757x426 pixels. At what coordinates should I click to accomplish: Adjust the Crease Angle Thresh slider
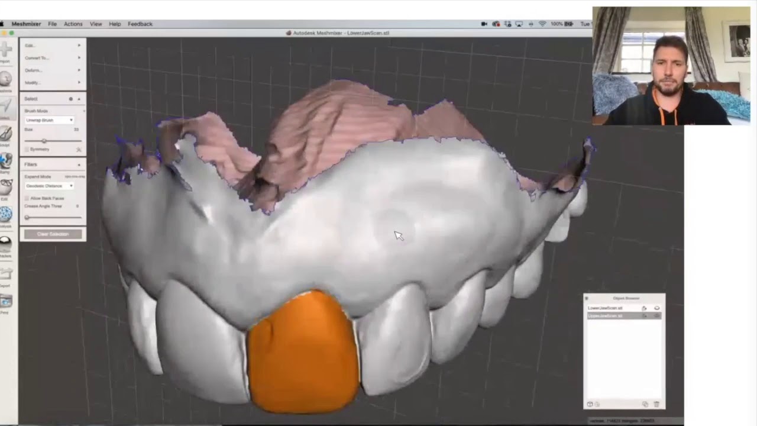(53, 217)
